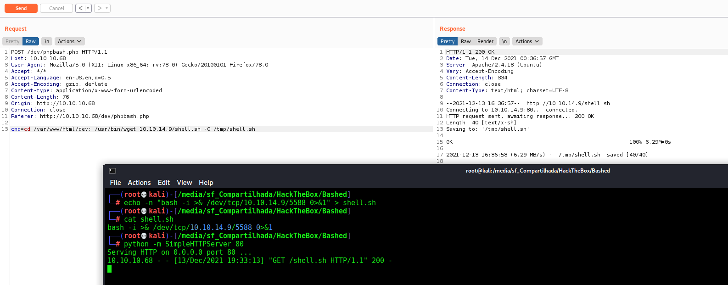Open the terminal File menu
Screen dimensions: 728x285
[115, 183]
